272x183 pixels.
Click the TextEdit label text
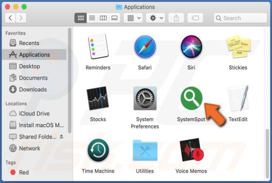[x=238, y=119]
